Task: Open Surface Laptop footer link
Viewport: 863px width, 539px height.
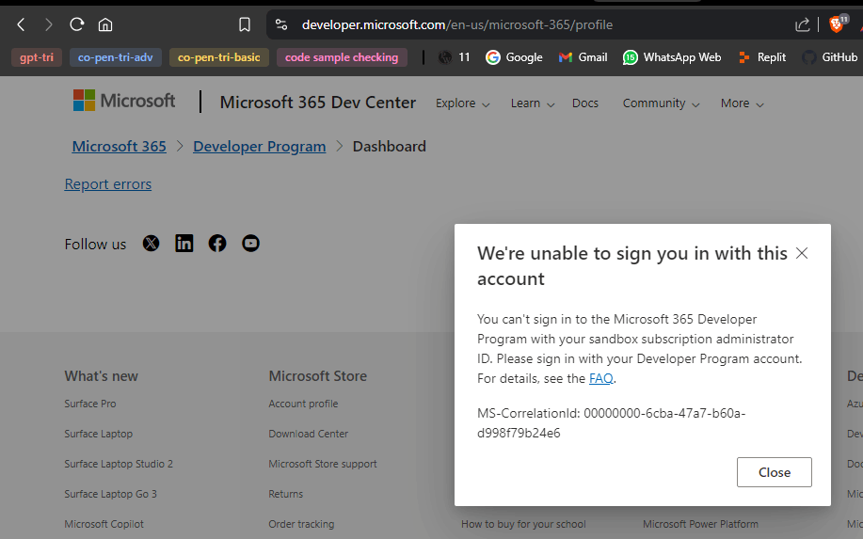Action: tap(99, 434)
